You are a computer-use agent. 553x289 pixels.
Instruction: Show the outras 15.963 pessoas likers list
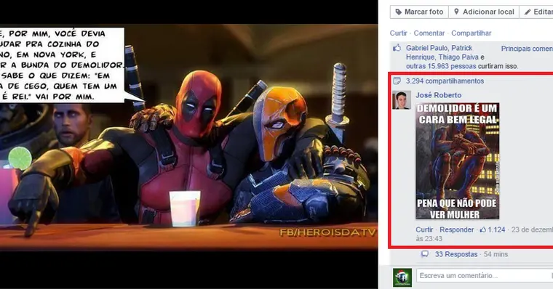coord(441,66)
